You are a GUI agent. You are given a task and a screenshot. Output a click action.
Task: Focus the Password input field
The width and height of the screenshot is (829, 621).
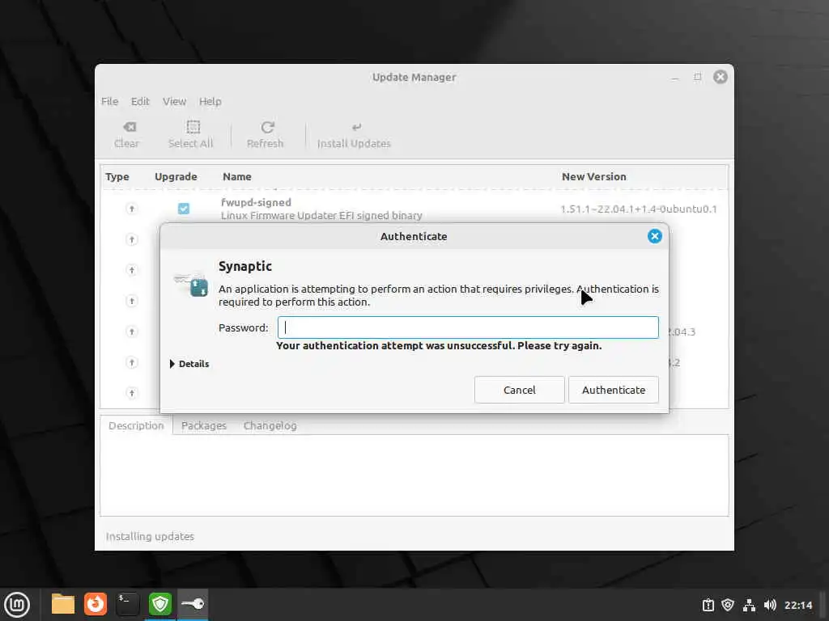click(468, 327)
